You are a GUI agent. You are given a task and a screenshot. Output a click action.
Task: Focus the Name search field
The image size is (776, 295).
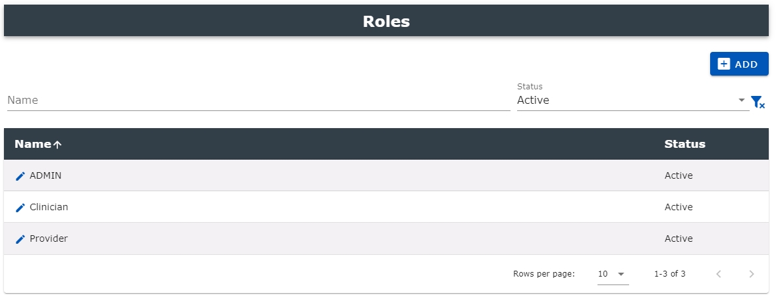pyautogui.click(x=258, y=100)
